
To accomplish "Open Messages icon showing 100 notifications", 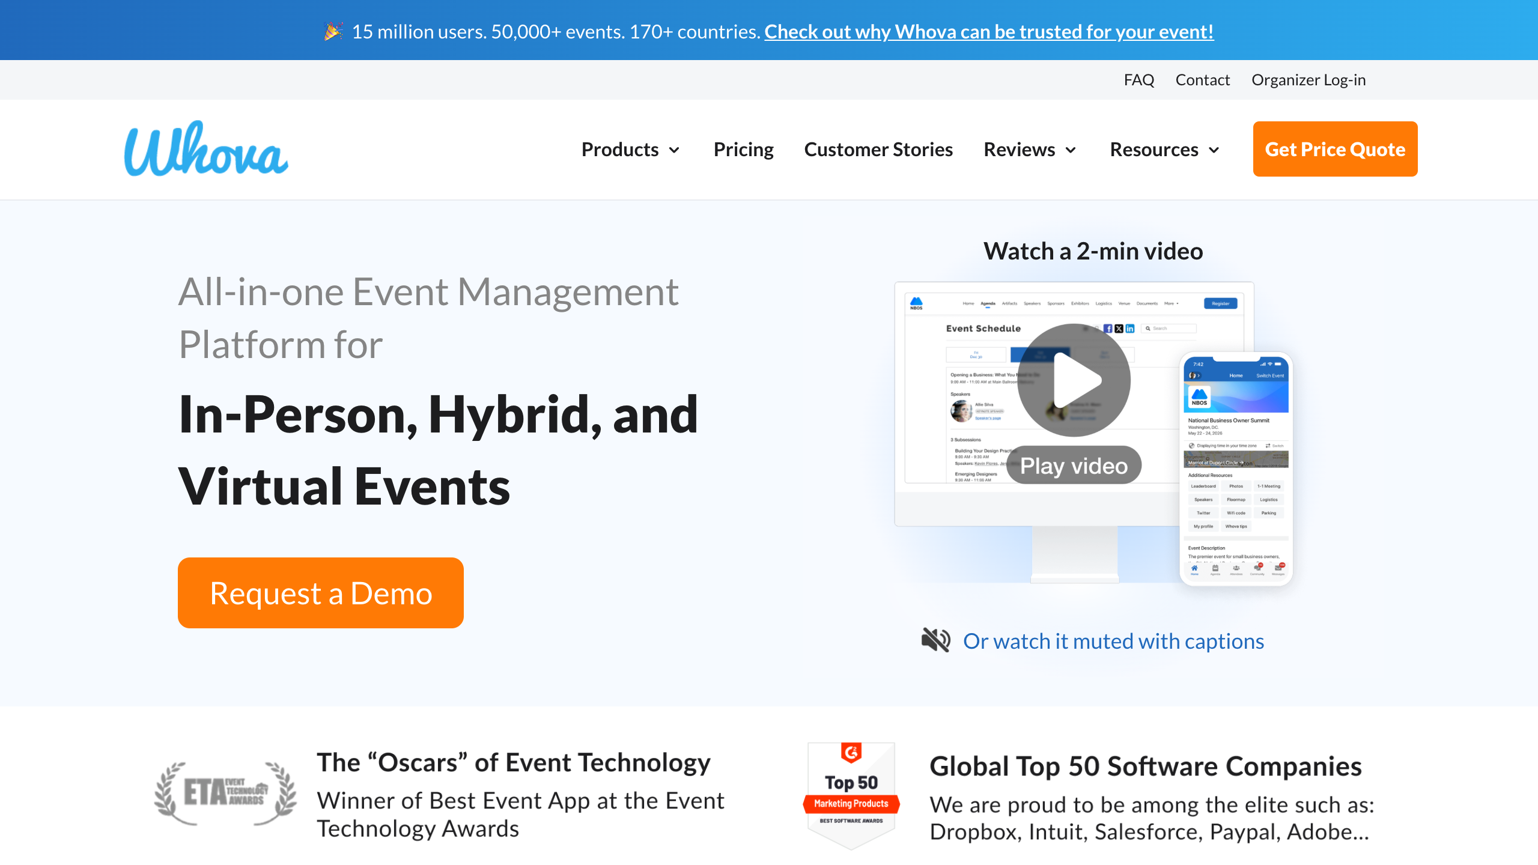I will pyautogui.click(x=1278, y=568).
